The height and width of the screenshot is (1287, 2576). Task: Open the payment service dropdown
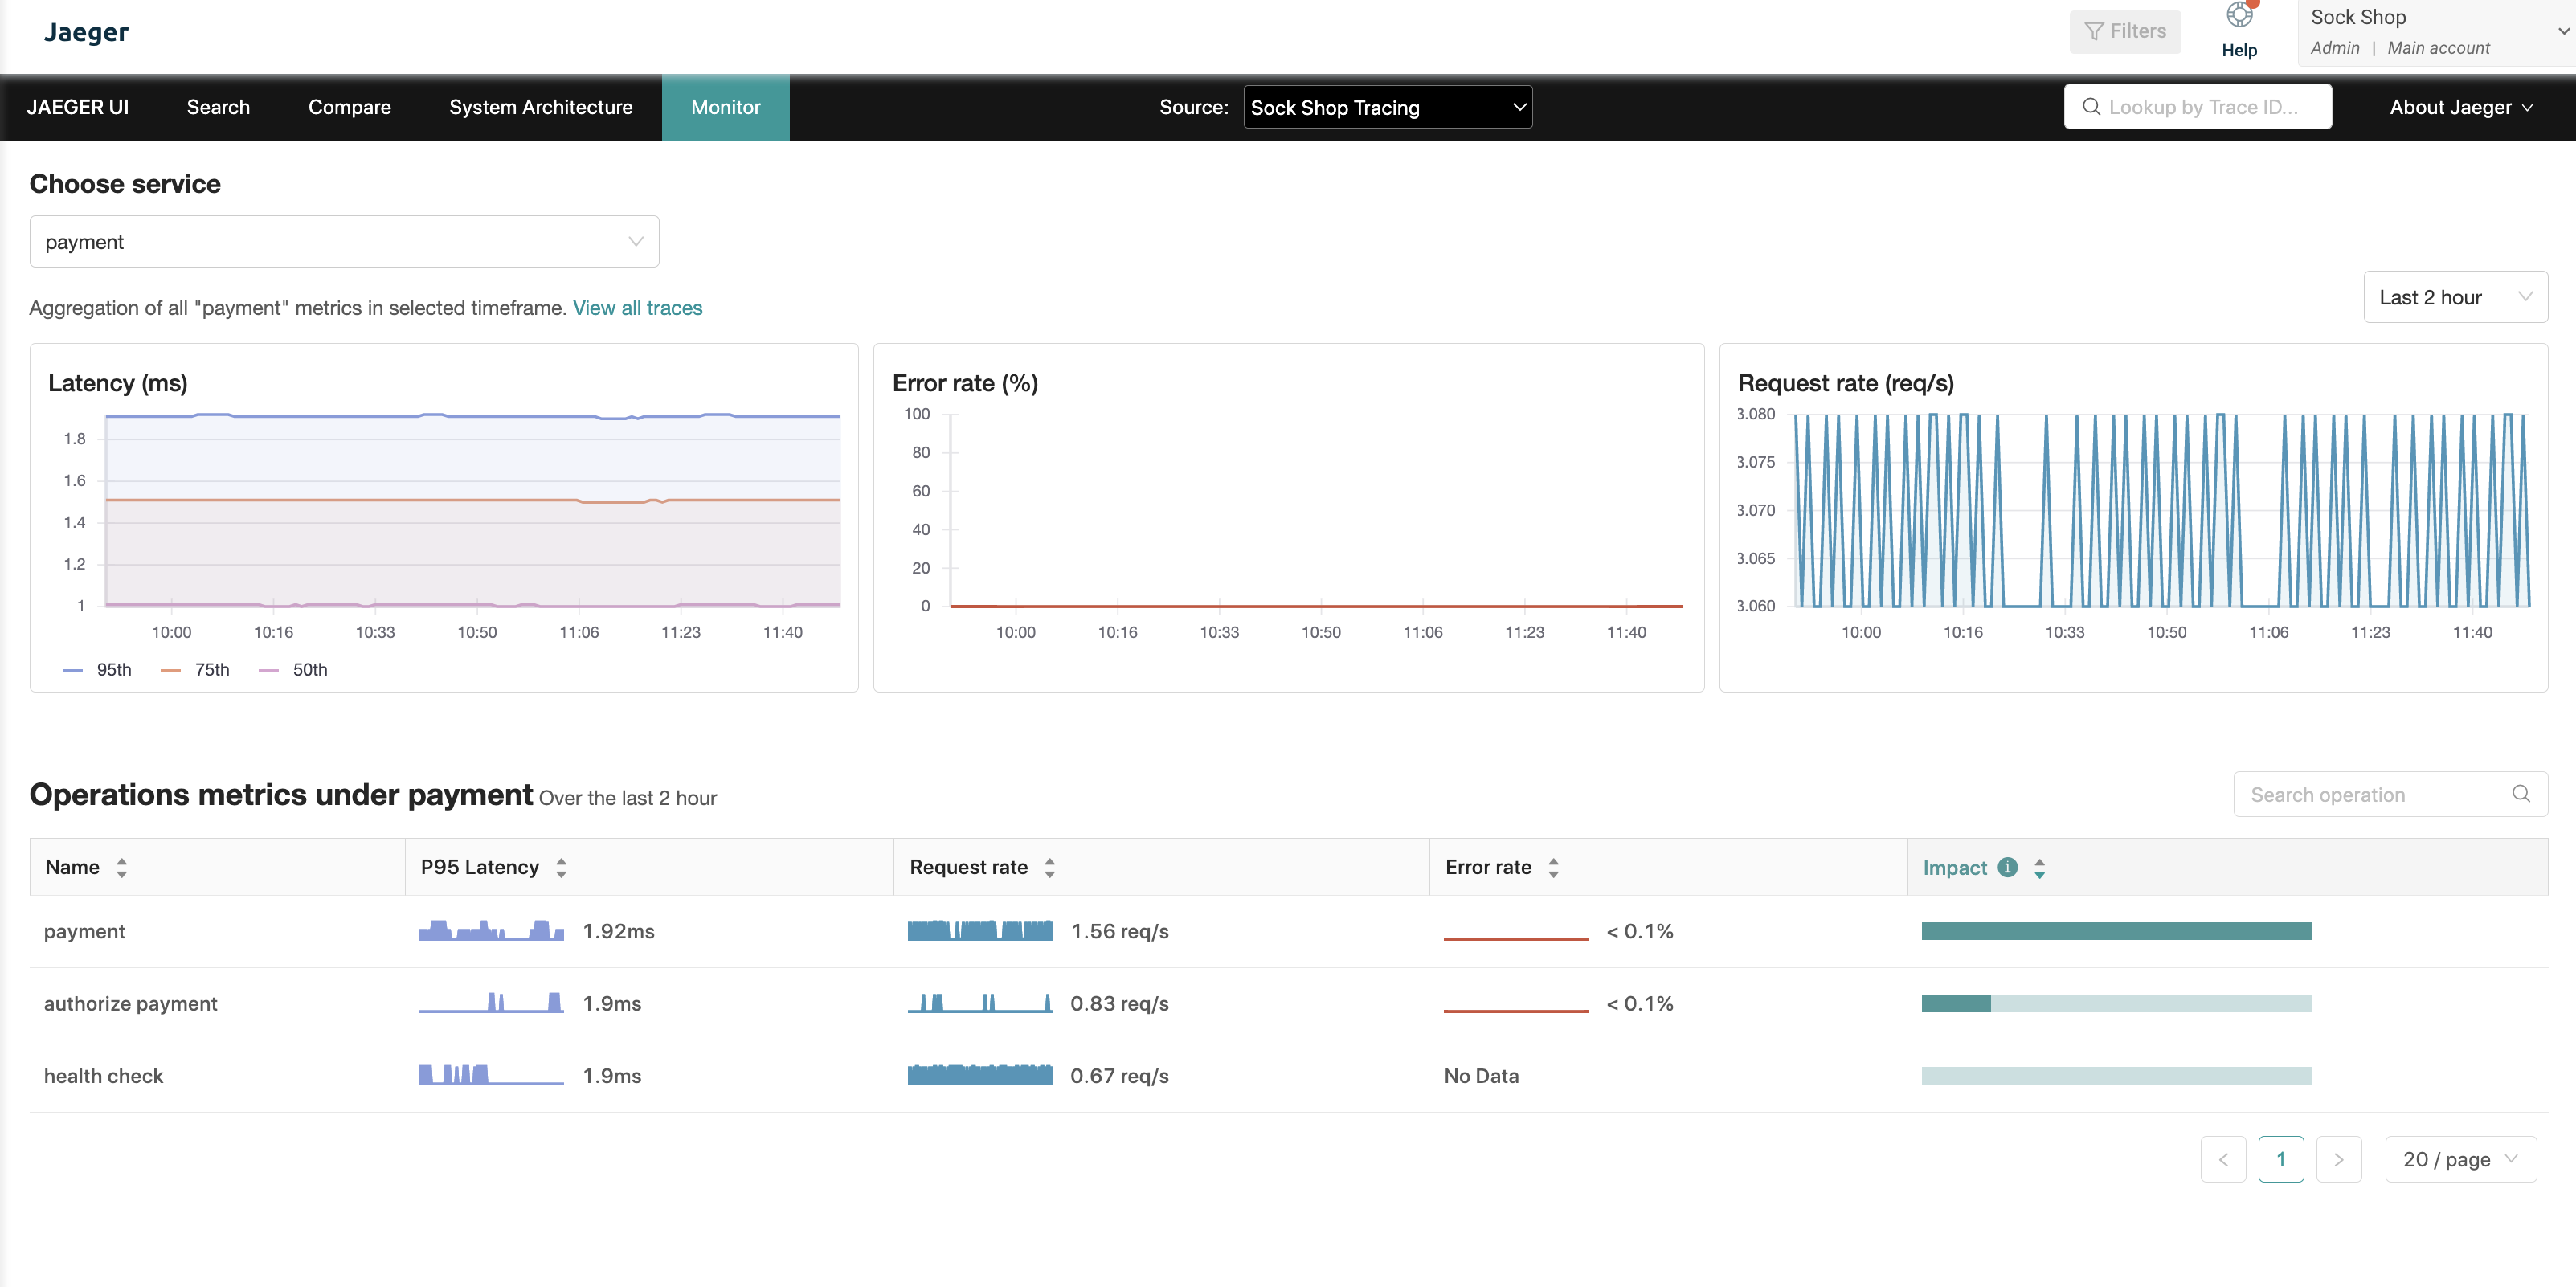(343, 242)
